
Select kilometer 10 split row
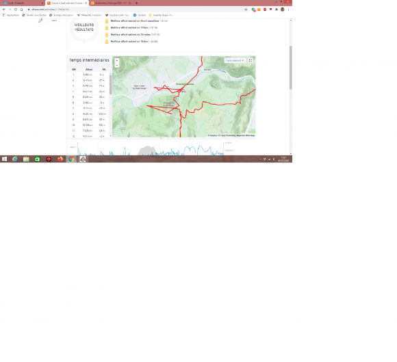(x=88, y=125)
